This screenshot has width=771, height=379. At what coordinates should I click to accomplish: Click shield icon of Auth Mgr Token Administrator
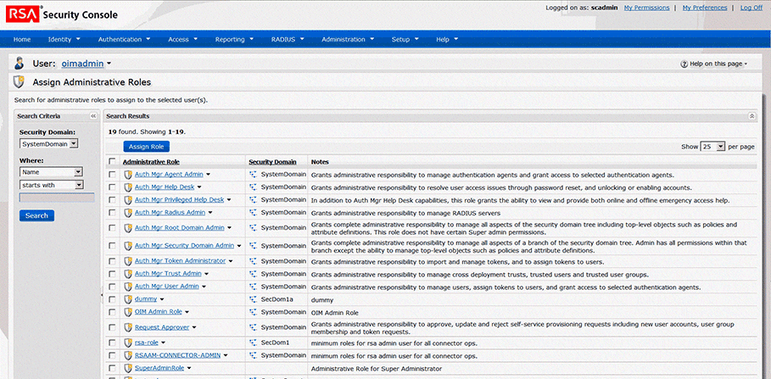tap(128, 261)
